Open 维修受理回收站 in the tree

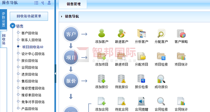tap(33, 88)
